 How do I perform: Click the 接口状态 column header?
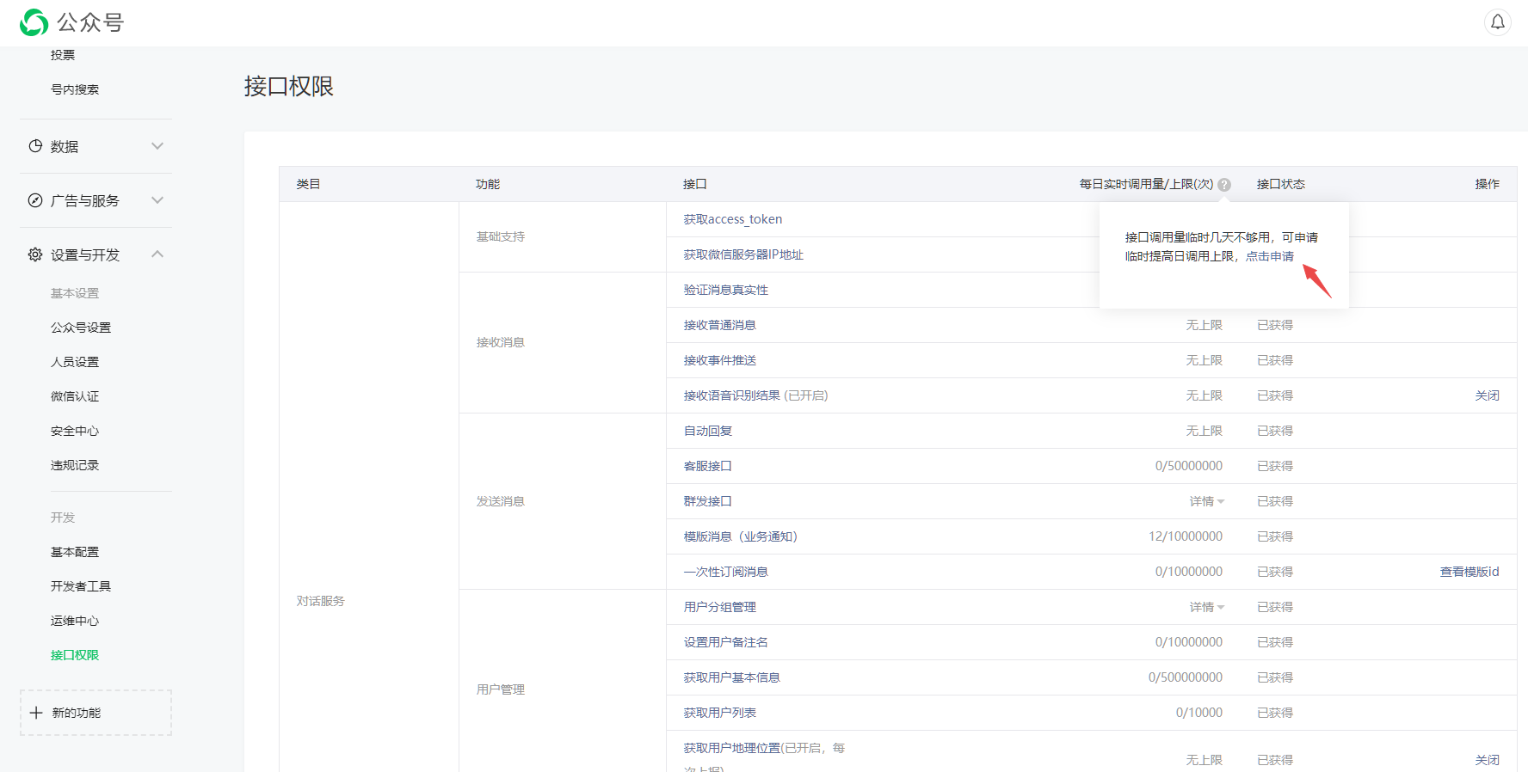1281,184
